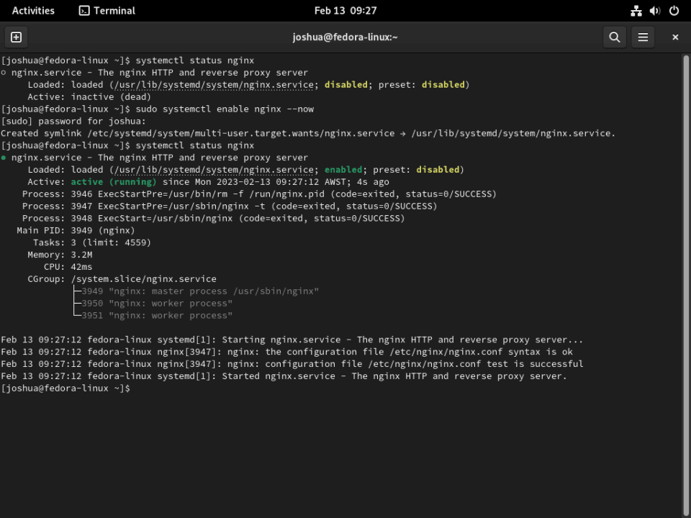Click the magnifier to start a terminal search
The height and width of the screenshot is (518, 691).
click(x=614, y=37)
